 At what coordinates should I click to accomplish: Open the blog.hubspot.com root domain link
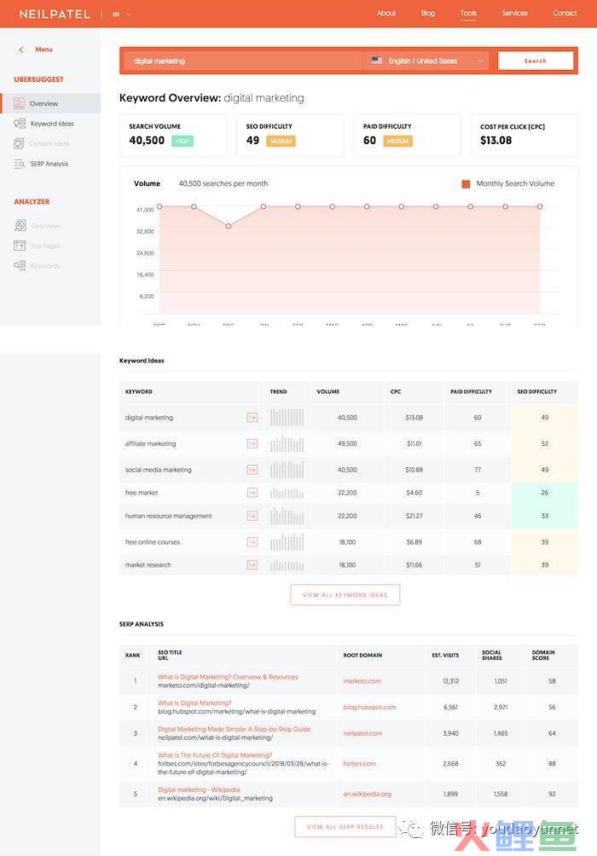[x=370, y=707]
